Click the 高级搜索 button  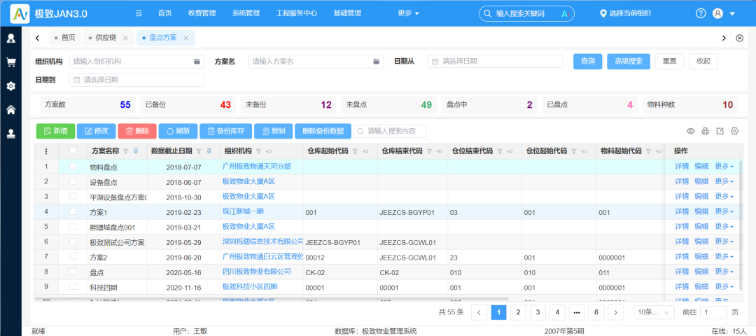coord(629,61)
